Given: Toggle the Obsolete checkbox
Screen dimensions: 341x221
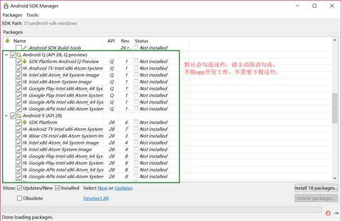Looking at the screenshot, I should pos(20,198).
